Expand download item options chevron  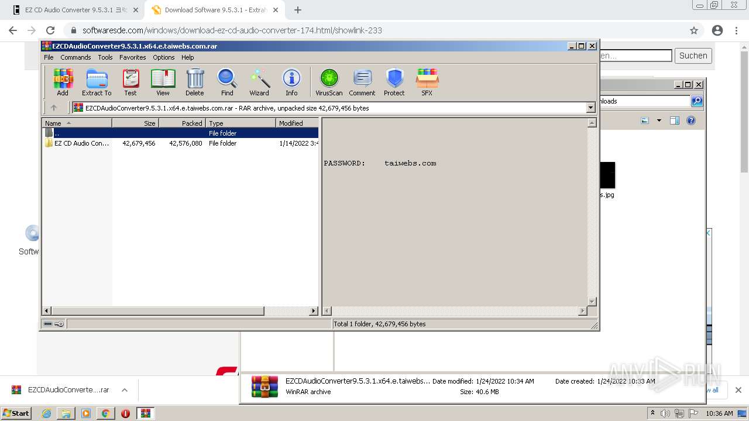click(x=124, y=390)
